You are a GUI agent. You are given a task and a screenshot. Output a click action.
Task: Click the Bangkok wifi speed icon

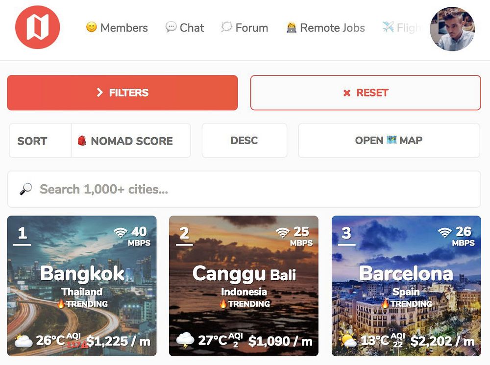(x=121, y=232)
